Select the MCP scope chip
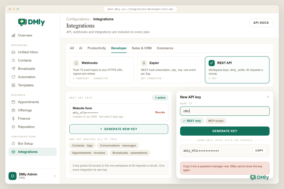Viewport: 284px width, 189px height. point(216,121)
